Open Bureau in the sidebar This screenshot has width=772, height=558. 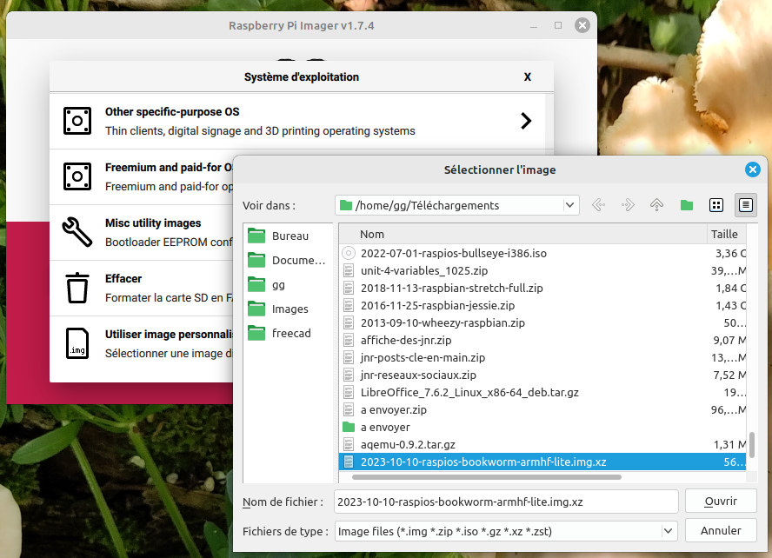tap(290, 236)
